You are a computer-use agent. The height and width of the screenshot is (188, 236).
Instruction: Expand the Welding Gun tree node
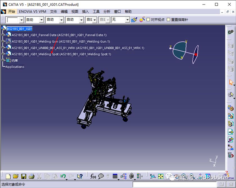point(3,41)
